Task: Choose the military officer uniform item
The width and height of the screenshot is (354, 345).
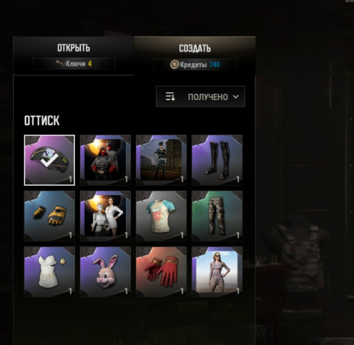Action: pyautogui.click(x=161, y=160)
